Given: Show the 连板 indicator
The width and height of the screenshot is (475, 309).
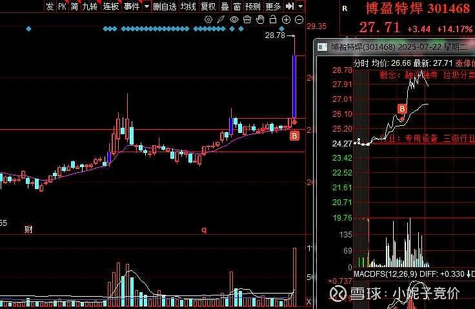Looking at the screenshot, I should tap(110, 6).
